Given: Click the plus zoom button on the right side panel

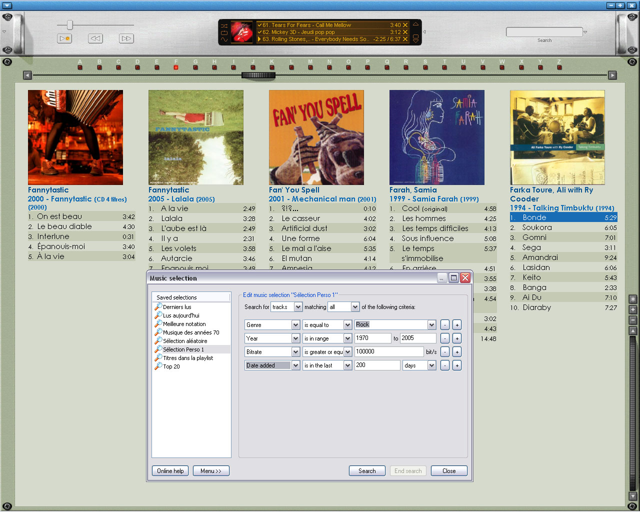Looking at the screenshot, I should coord(633,309).
